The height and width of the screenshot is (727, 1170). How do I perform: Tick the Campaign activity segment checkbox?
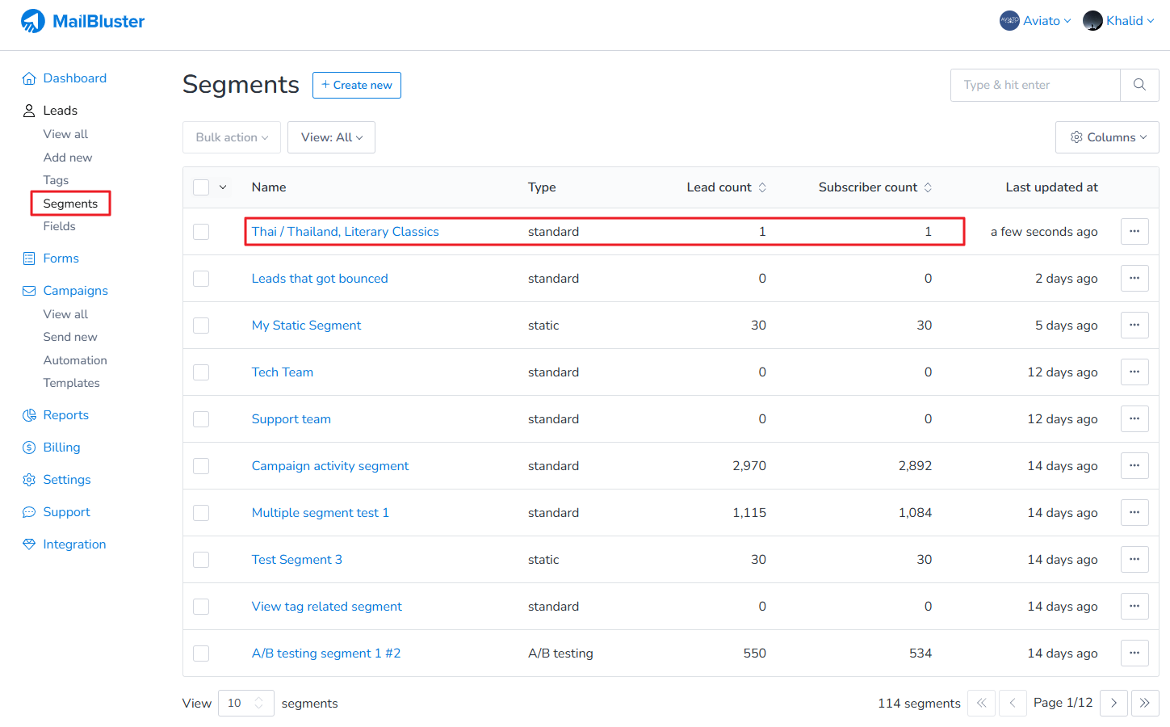(201, 466)
